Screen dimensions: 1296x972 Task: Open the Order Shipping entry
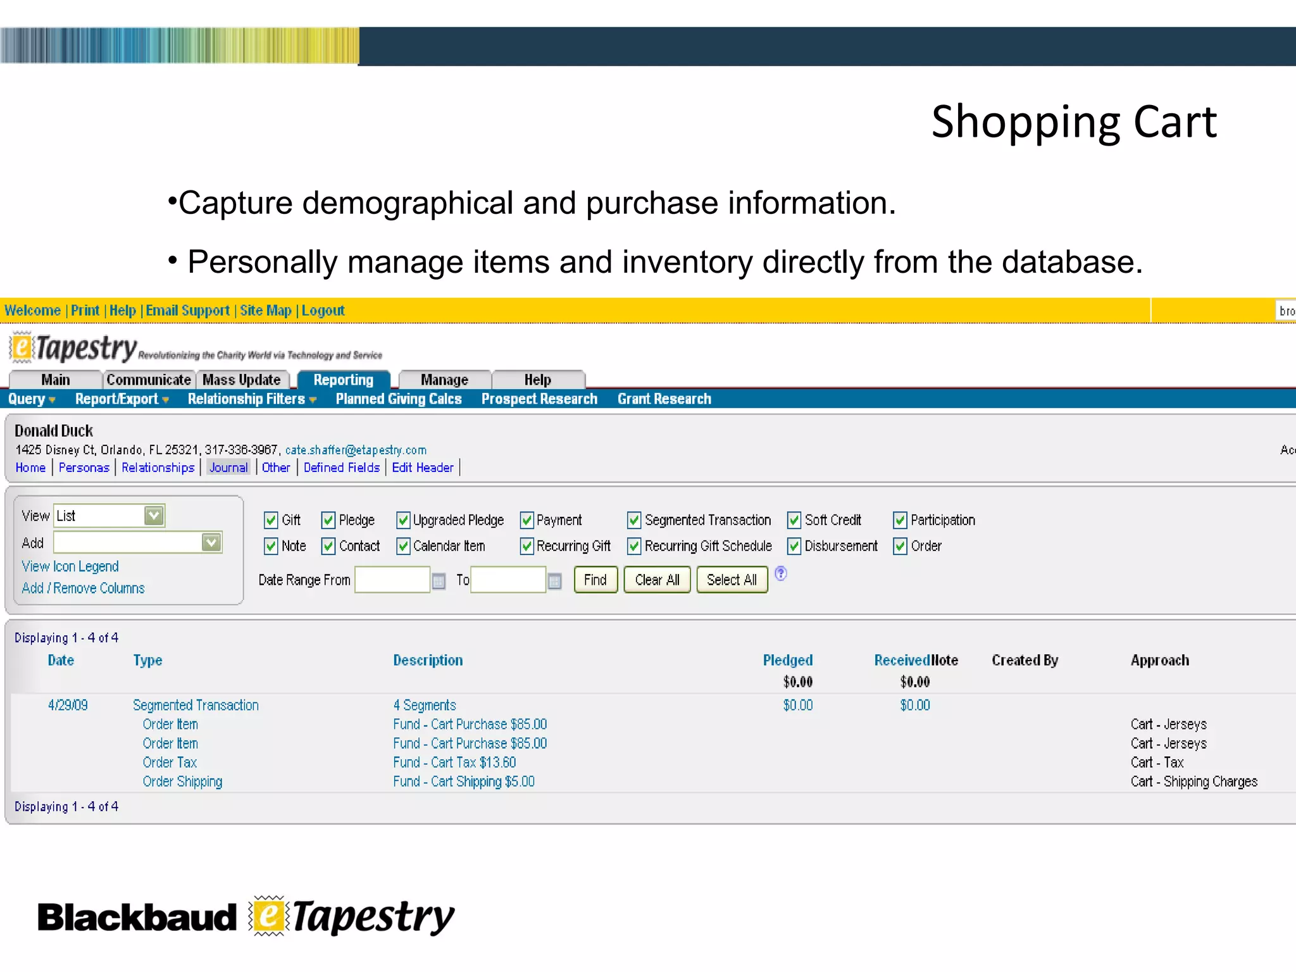[x=182, y=782]
